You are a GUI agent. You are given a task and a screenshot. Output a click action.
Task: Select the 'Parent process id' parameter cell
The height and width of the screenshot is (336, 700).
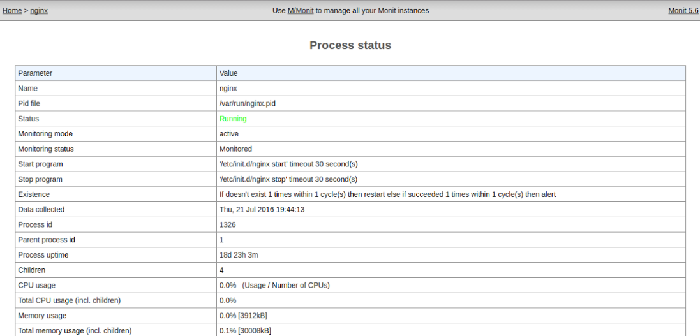coord(116,240)
